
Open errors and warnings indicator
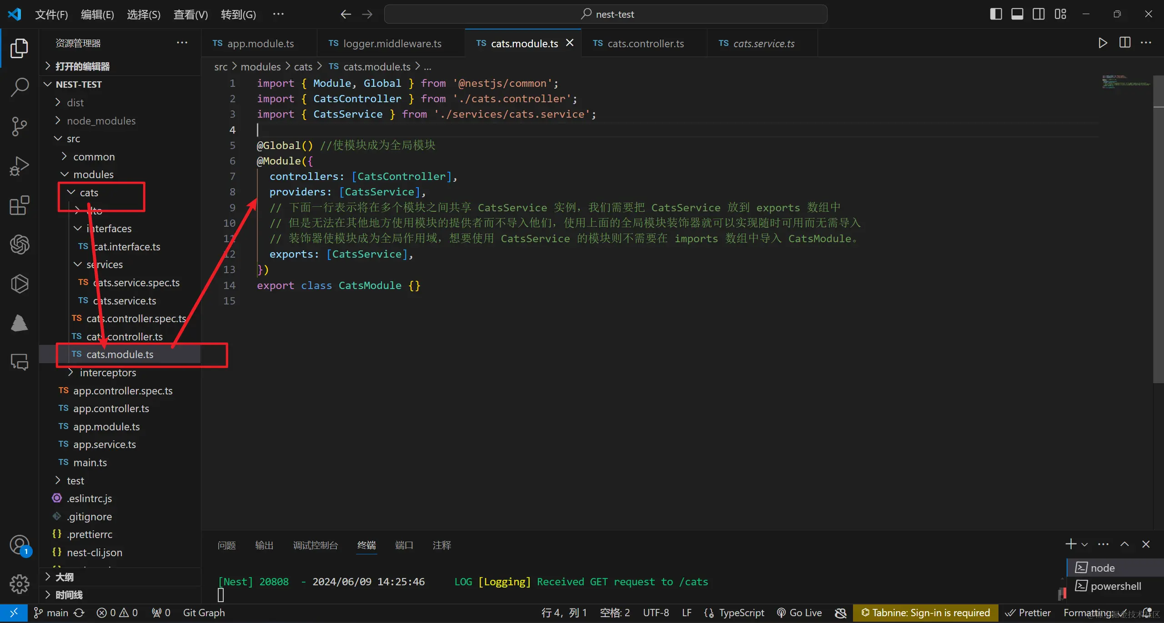coord(117,613)
